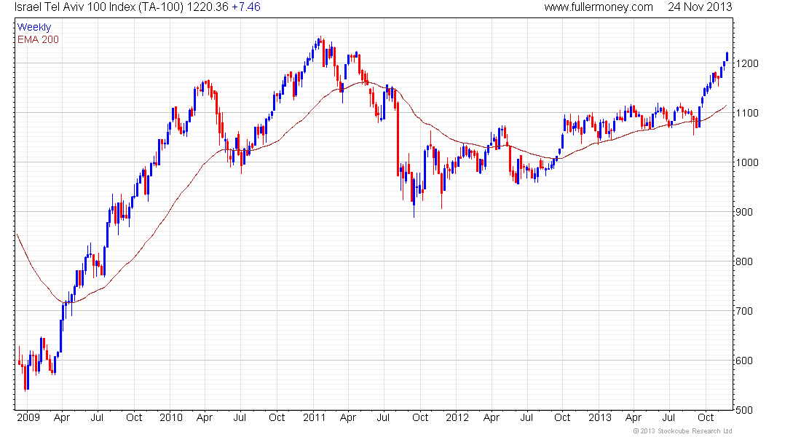Screen dimensions: 801x437
Task: Click the 900 price axis label
Action: point(744,212)
